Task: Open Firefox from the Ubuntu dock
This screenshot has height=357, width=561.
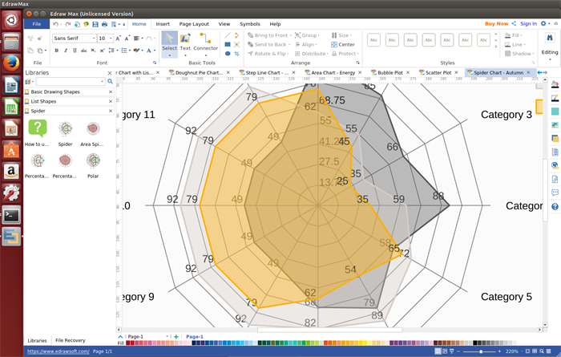Action: click(x=11, y=62)
